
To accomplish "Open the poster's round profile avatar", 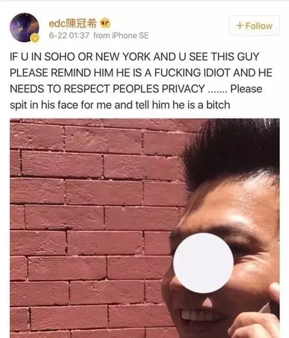I will click(25, 27).
